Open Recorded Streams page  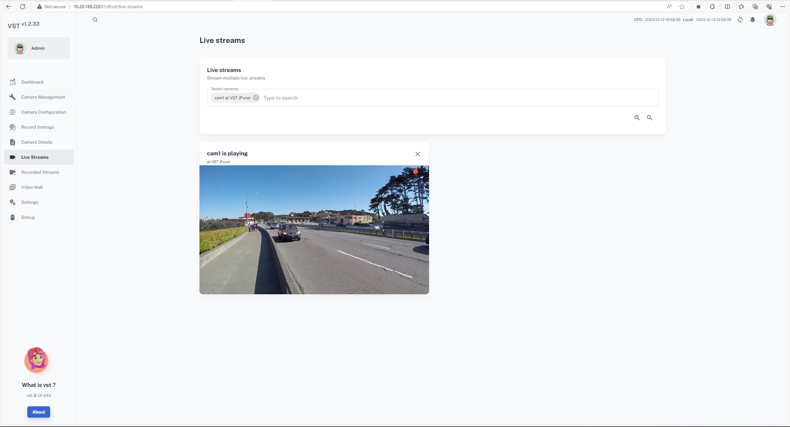40,172
